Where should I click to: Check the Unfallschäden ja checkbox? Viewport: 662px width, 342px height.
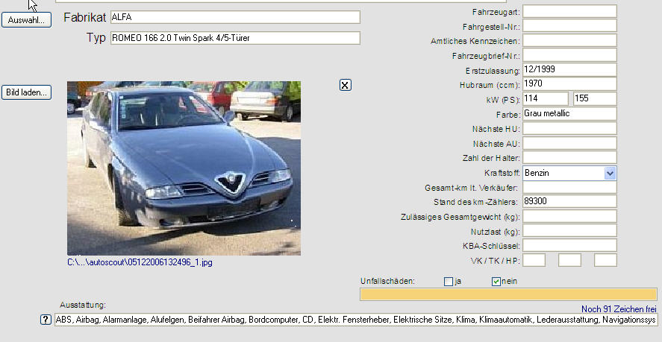click(449, 282)
